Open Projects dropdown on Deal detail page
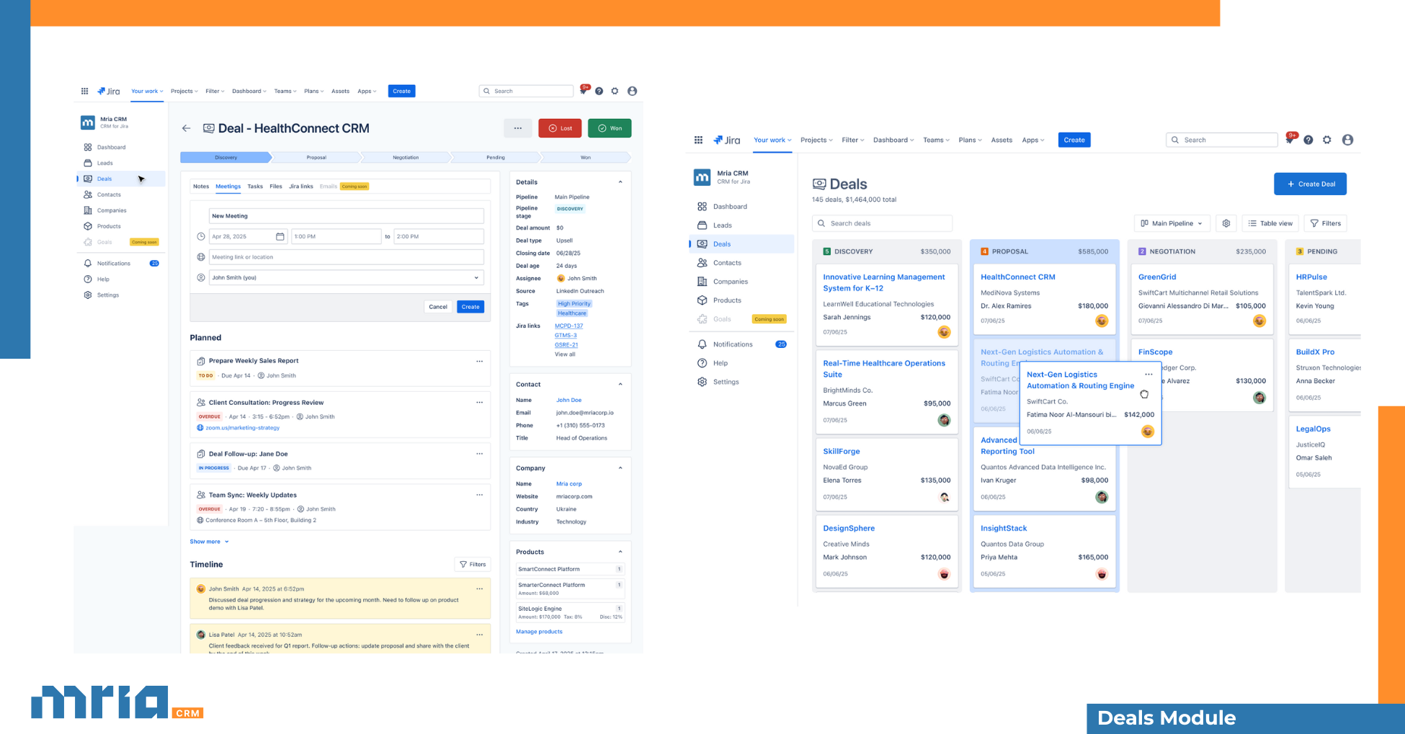Image resolution: width=1405 pixels, height=734 pixels. point(184,91)
